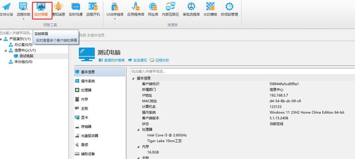Select the 辅助设备 category

(100, 154)
